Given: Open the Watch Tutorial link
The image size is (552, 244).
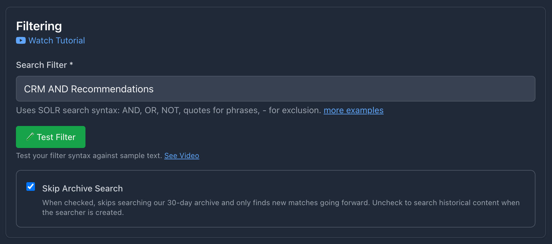Looking at the screenshot, I should (57, 40).
